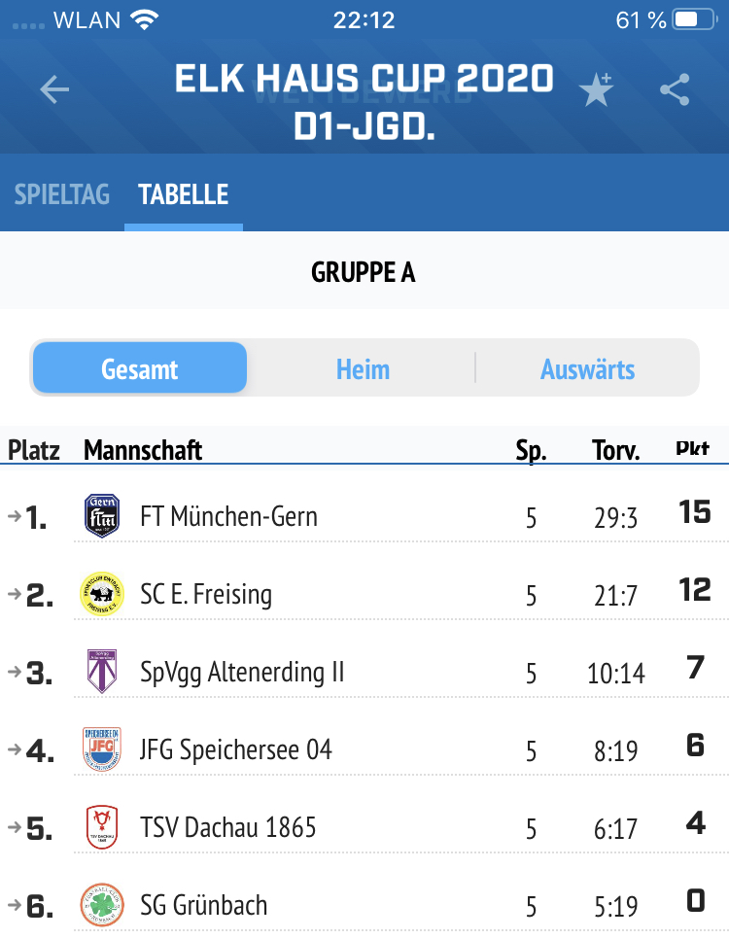The image size is (729, 939).
Task: Open JFG Speichersee 04 team badge
Action: click(102, 749)
